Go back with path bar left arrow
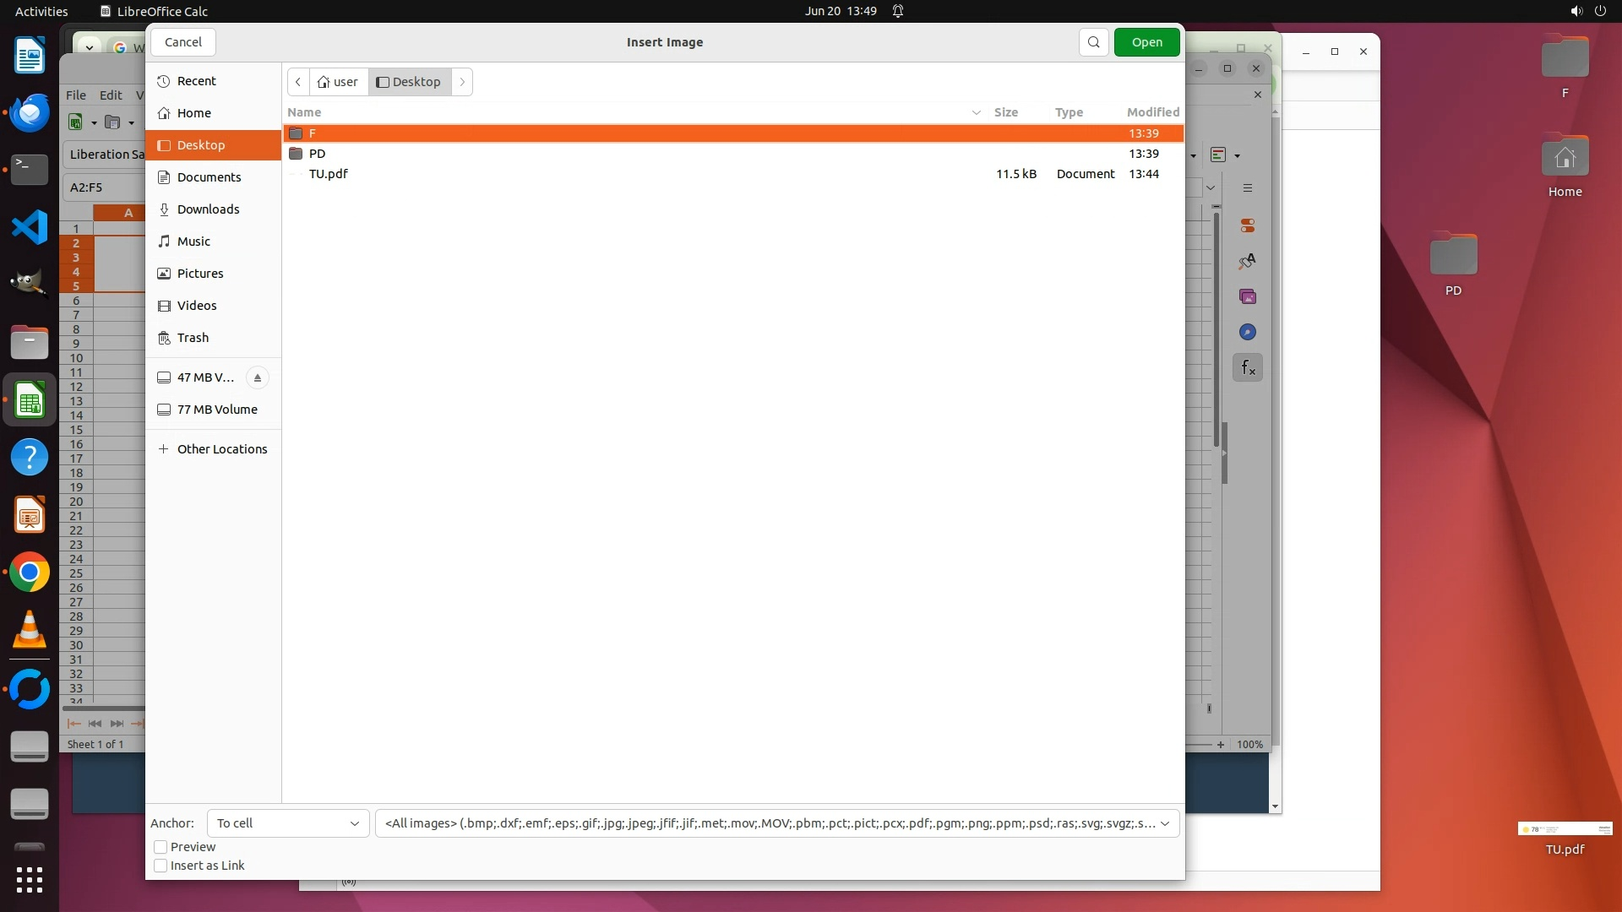The image size is (1622, 912). click(298, 82)
